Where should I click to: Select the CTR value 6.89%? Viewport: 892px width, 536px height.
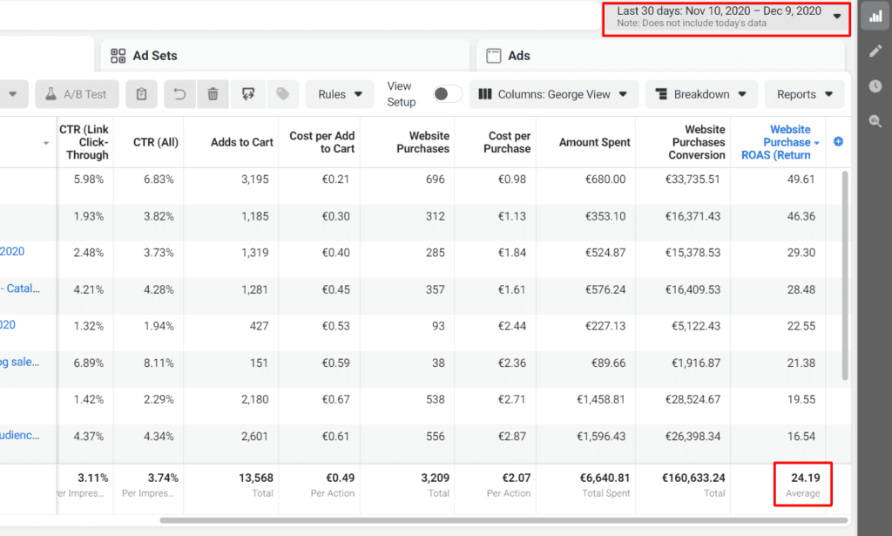[x=89, y=363]
